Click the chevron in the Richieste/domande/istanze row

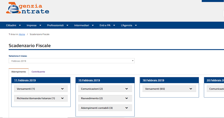coord(62,98)
